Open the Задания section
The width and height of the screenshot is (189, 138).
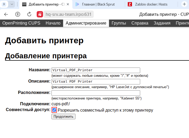pyautogui.click(x=162, y=23)
